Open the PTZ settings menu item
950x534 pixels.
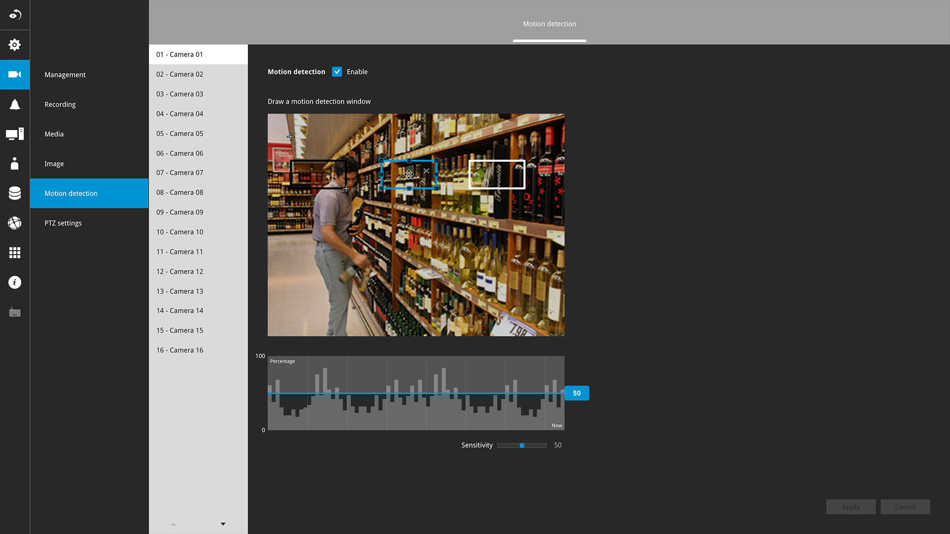point(63,223)
